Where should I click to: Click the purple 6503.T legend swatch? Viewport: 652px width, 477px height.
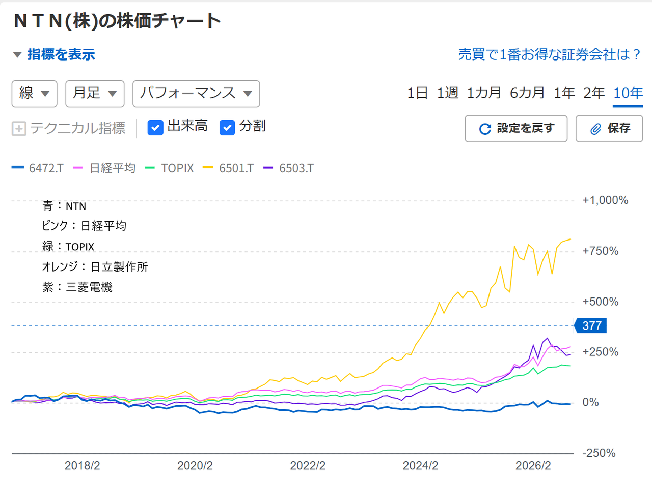[x=268, y=168]
